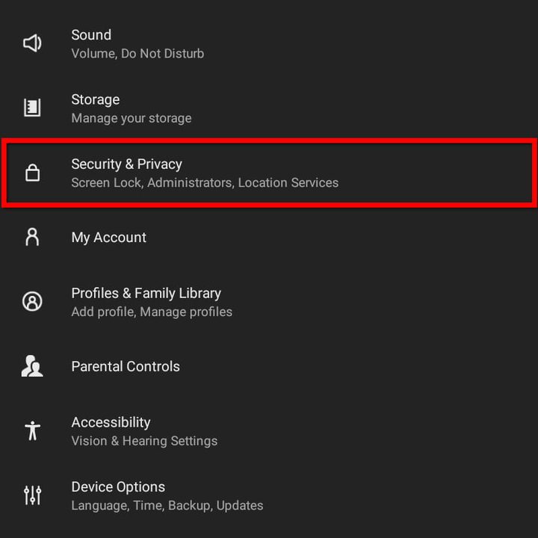Open the Storage menu entry

pyautogui.click(x=95, y=99)
